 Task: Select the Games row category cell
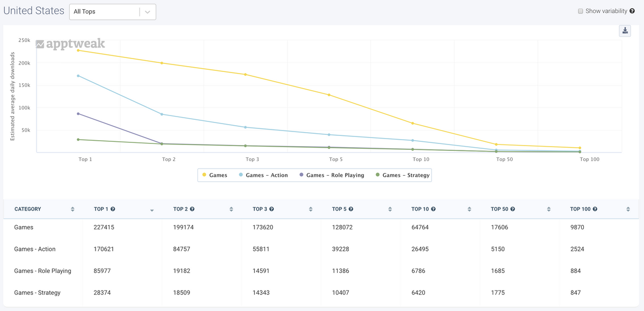pos(24,227)
